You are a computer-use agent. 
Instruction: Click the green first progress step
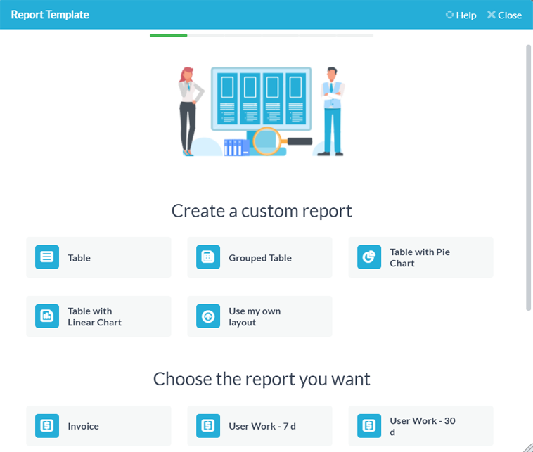click(168, 35)
